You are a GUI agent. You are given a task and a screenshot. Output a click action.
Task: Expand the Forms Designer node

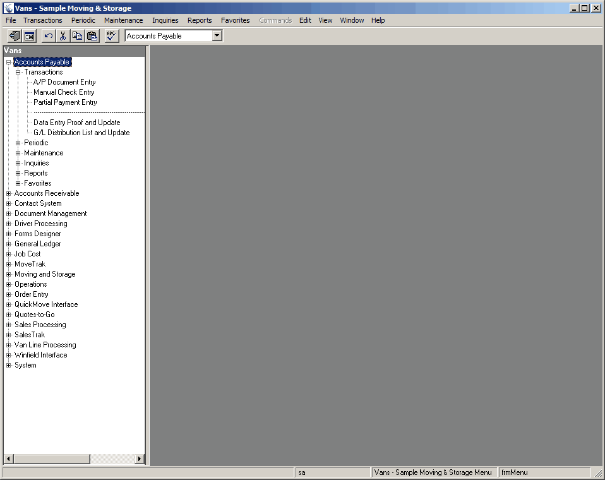click(x=8, y=234)
